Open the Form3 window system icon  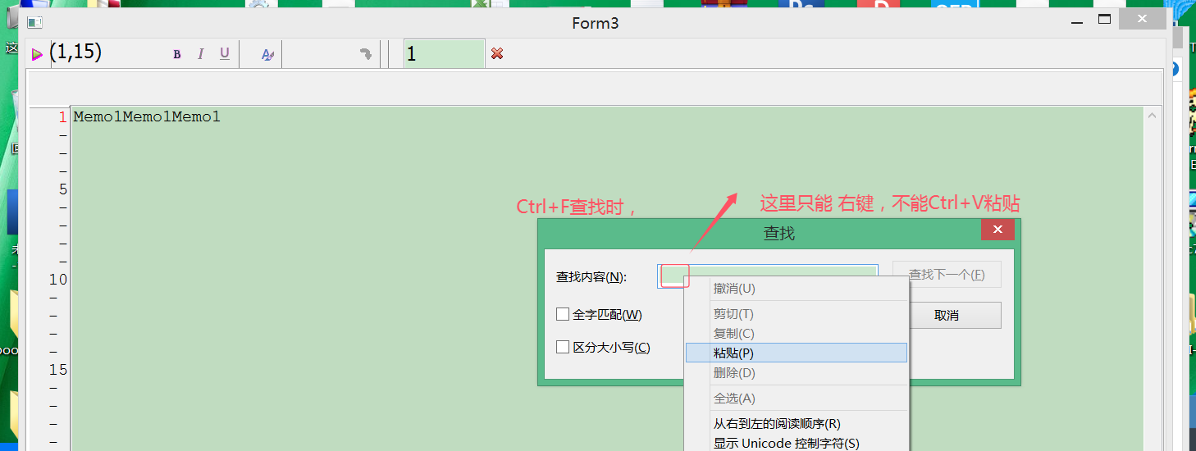[x=34, y=22]
